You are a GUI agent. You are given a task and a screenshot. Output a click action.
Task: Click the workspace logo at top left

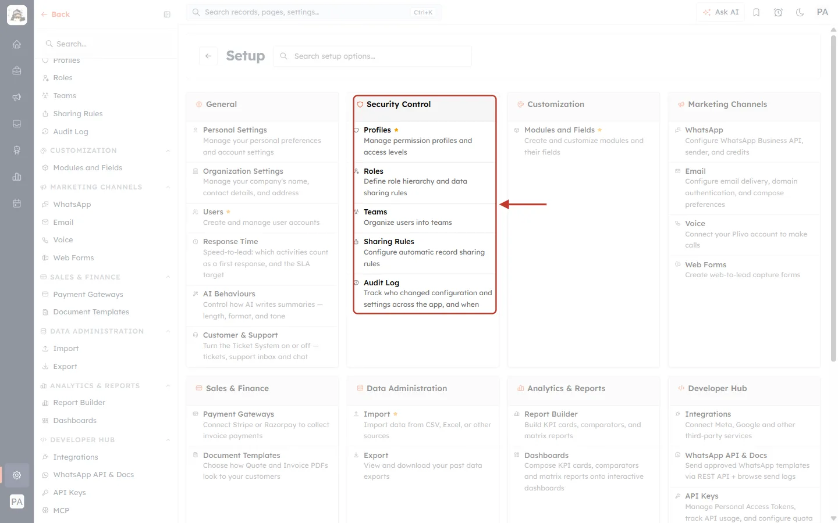(17, 15)
